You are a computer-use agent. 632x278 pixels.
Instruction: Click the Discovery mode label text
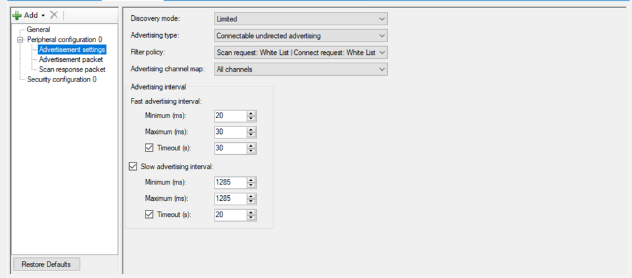pyautogui.click(x=156, y=18)
